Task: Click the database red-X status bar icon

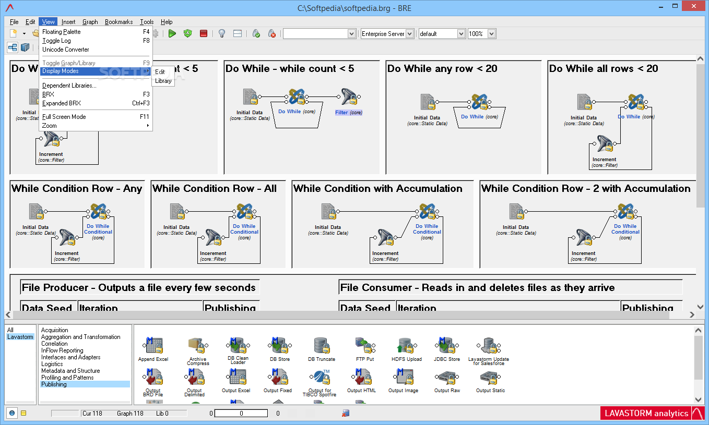Action: pyautogui.click(x=346, y=413)
